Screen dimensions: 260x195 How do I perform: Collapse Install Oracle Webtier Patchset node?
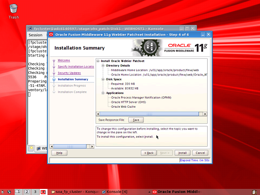(98, 61)
